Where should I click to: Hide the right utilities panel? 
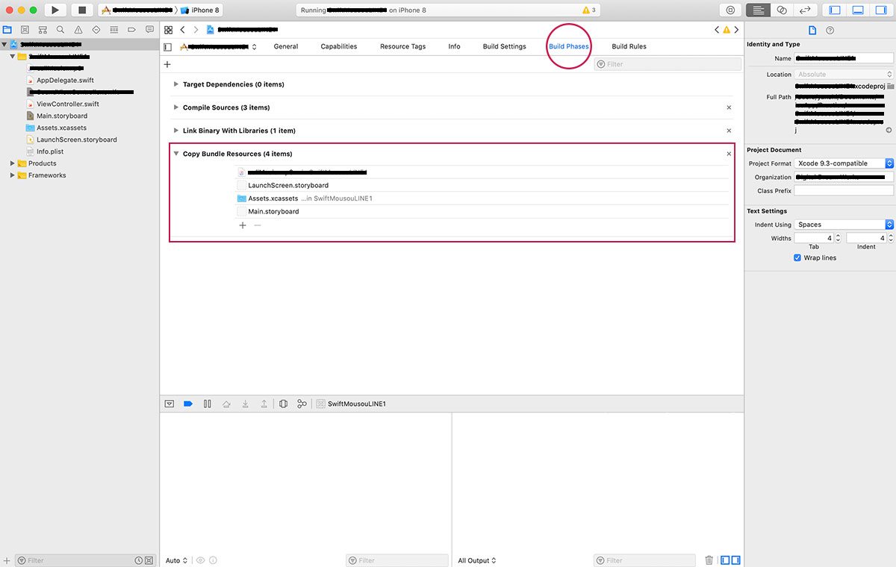pos(881,10)
